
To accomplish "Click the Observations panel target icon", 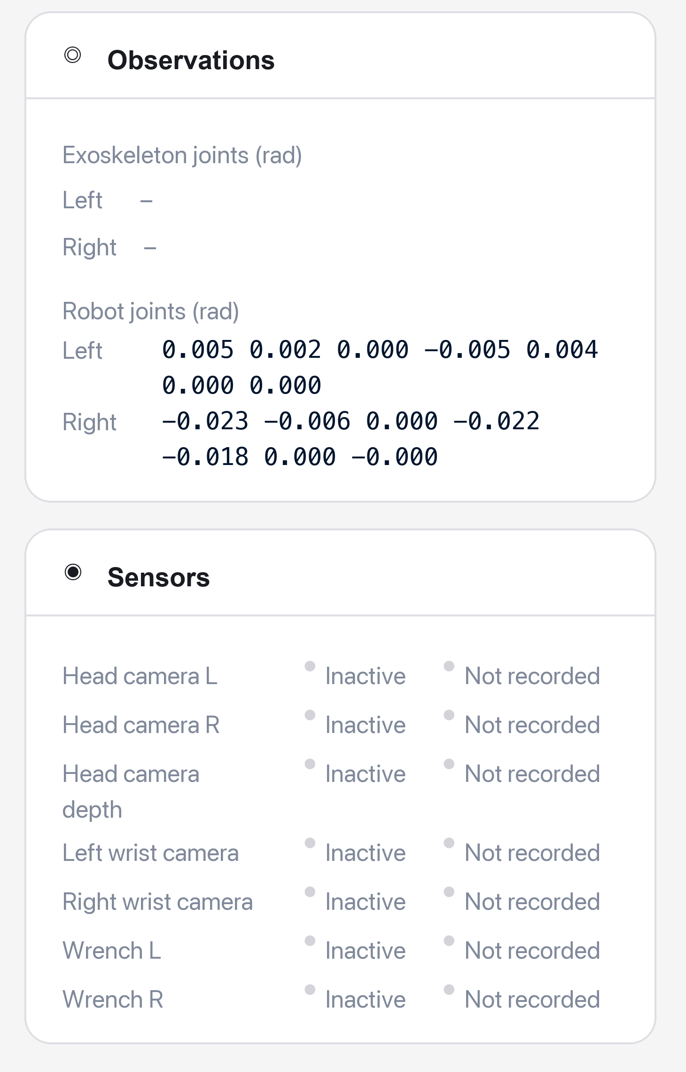I will click(x=72, y=55).
